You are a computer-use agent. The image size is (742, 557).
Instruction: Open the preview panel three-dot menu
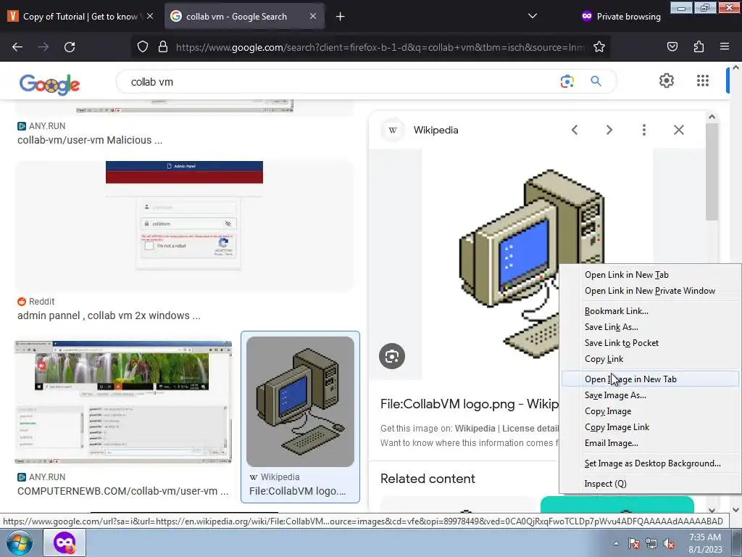point(644,130)
